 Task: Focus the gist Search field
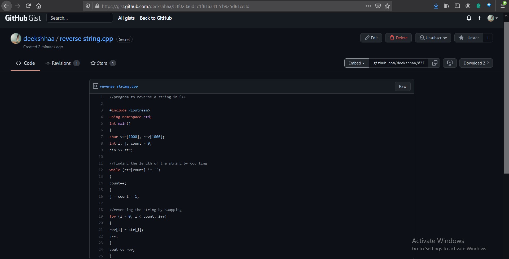[x=80, y=18]
